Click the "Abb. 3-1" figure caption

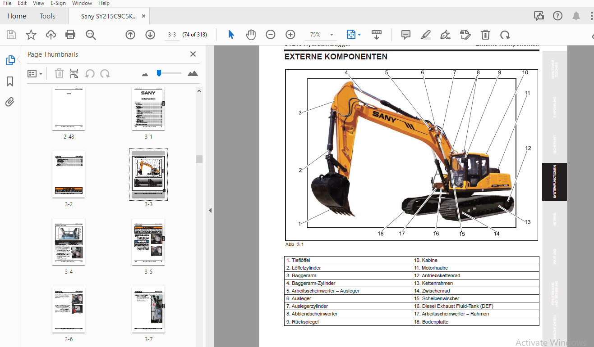click(295, 244)
